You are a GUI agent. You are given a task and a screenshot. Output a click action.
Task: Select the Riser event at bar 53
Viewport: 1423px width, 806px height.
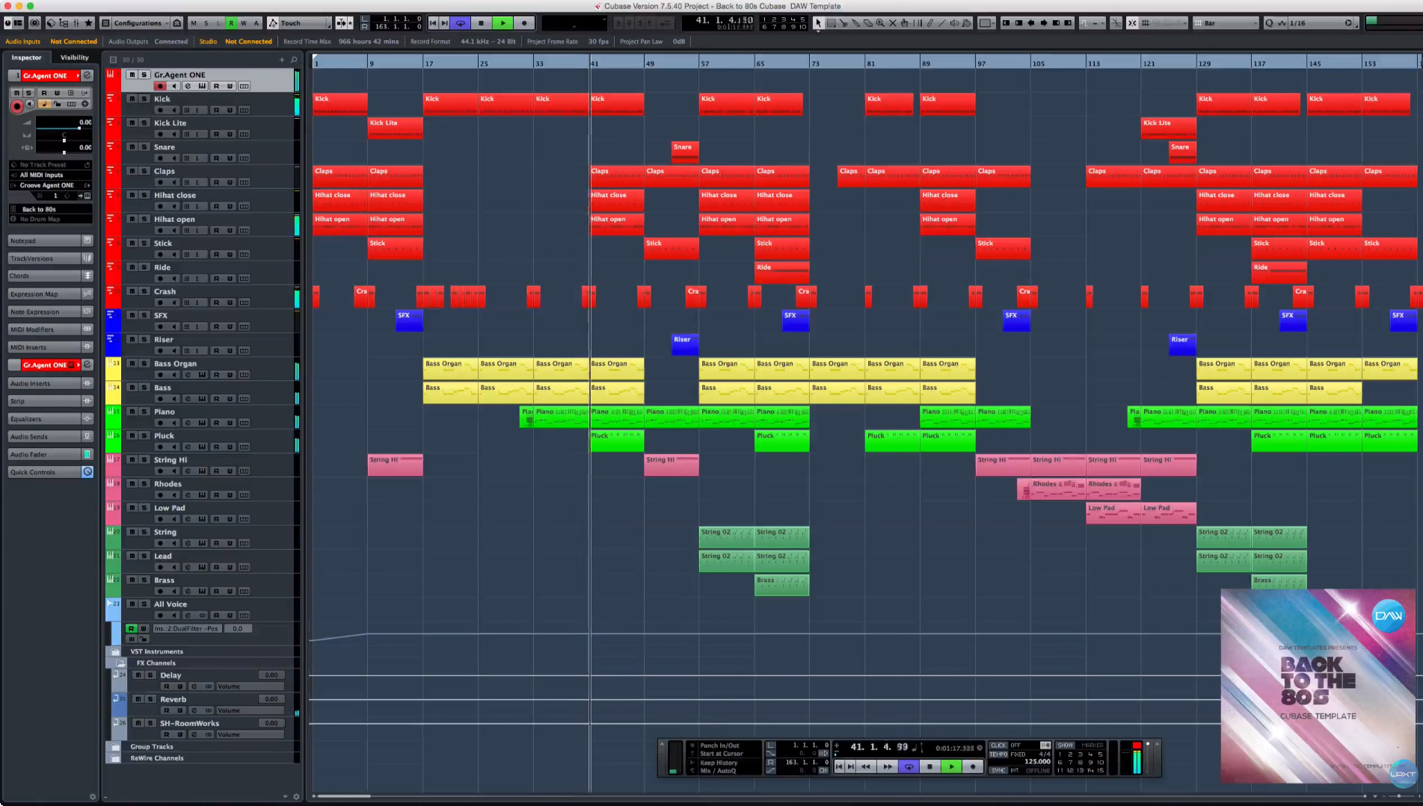pos(685,344)
